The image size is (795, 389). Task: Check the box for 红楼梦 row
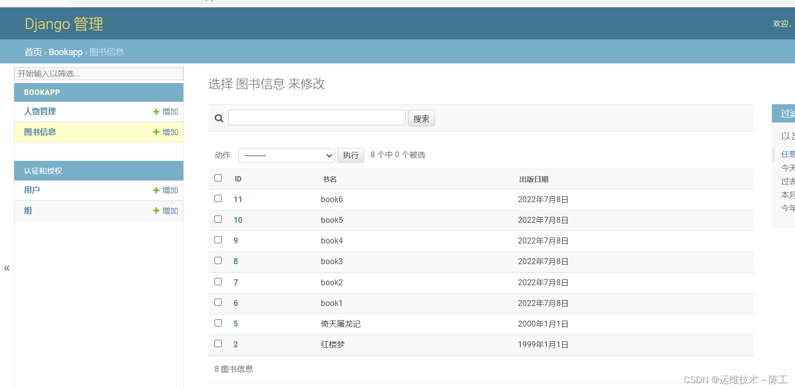click(x=218, y=344)
